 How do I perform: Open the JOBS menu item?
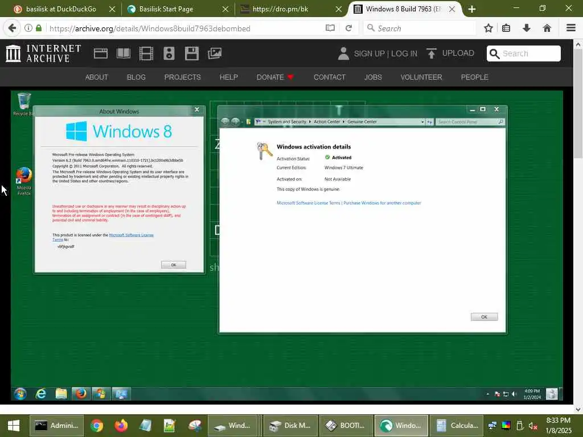click(373, 77)
